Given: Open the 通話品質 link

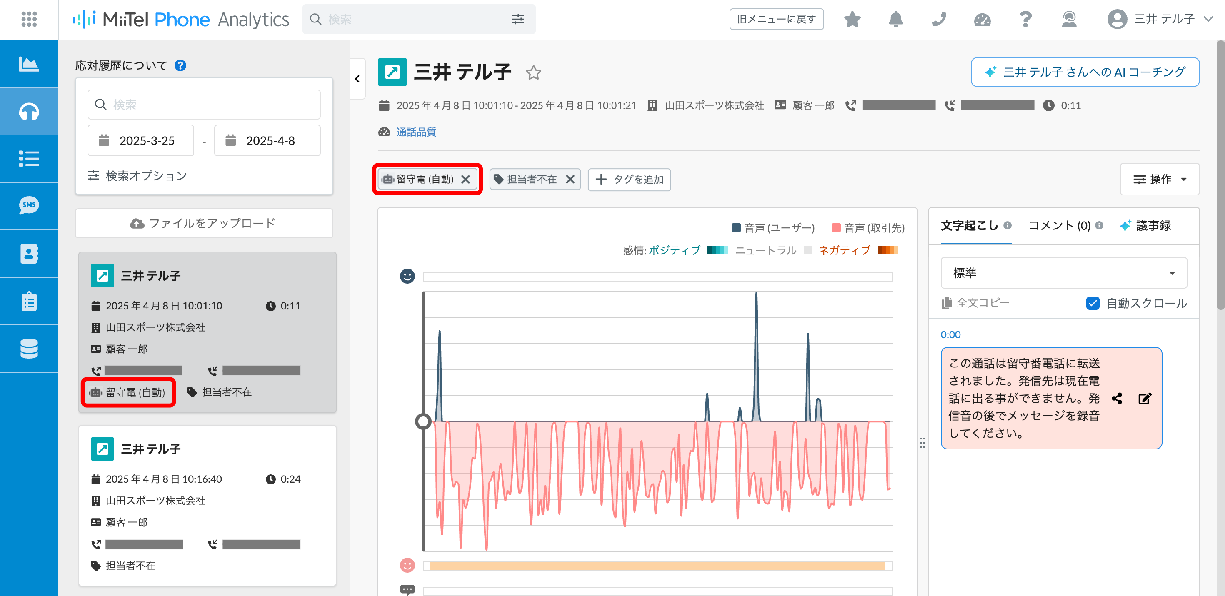Looking at the screenshot, I should (x=416, y=132).
